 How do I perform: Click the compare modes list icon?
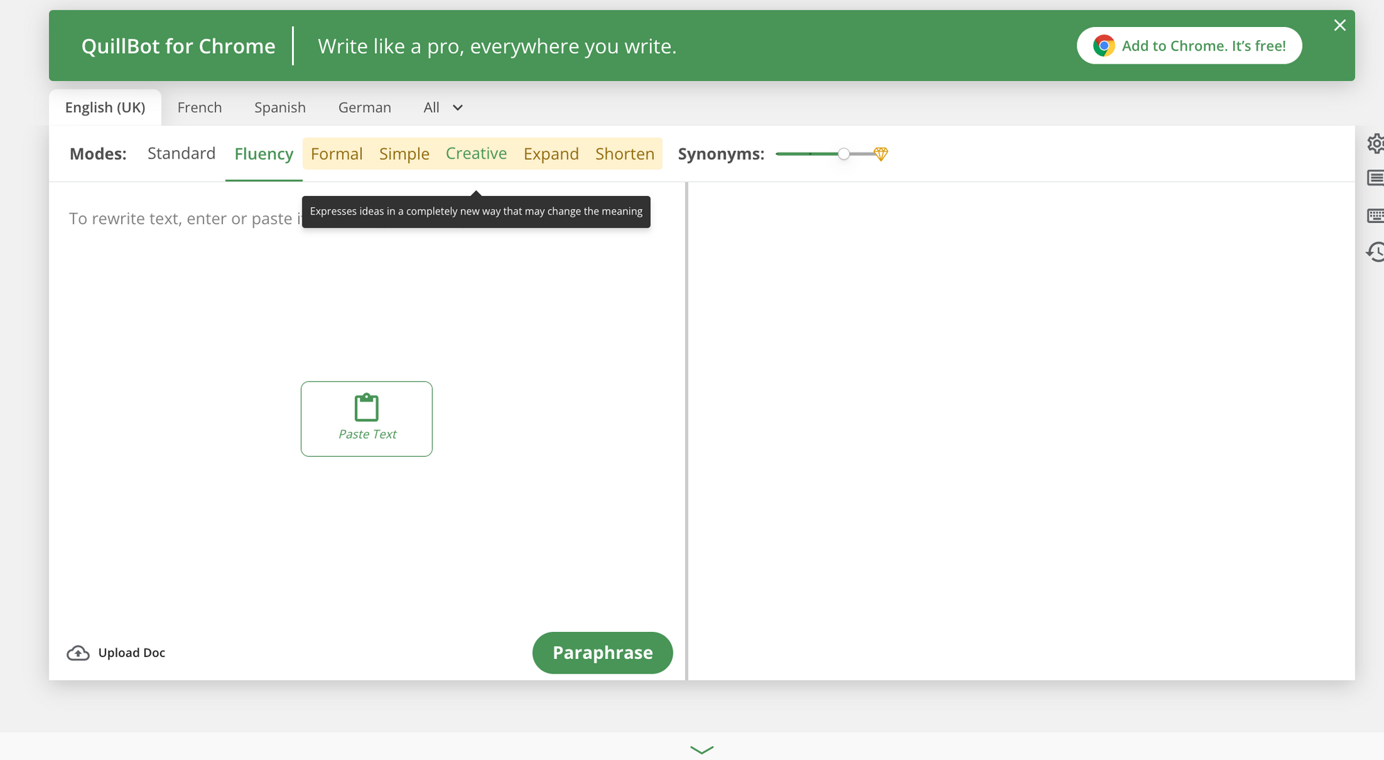[1376, 178]
